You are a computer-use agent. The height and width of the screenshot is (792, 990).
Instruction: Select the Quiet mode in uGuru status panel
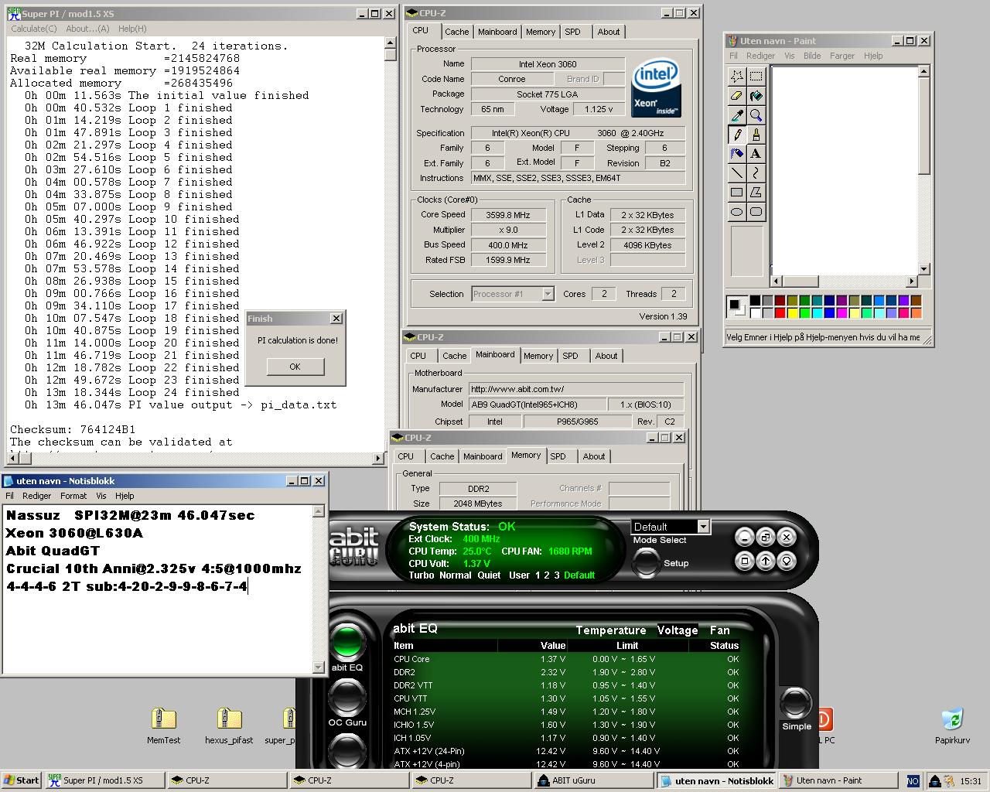[488, 575]
